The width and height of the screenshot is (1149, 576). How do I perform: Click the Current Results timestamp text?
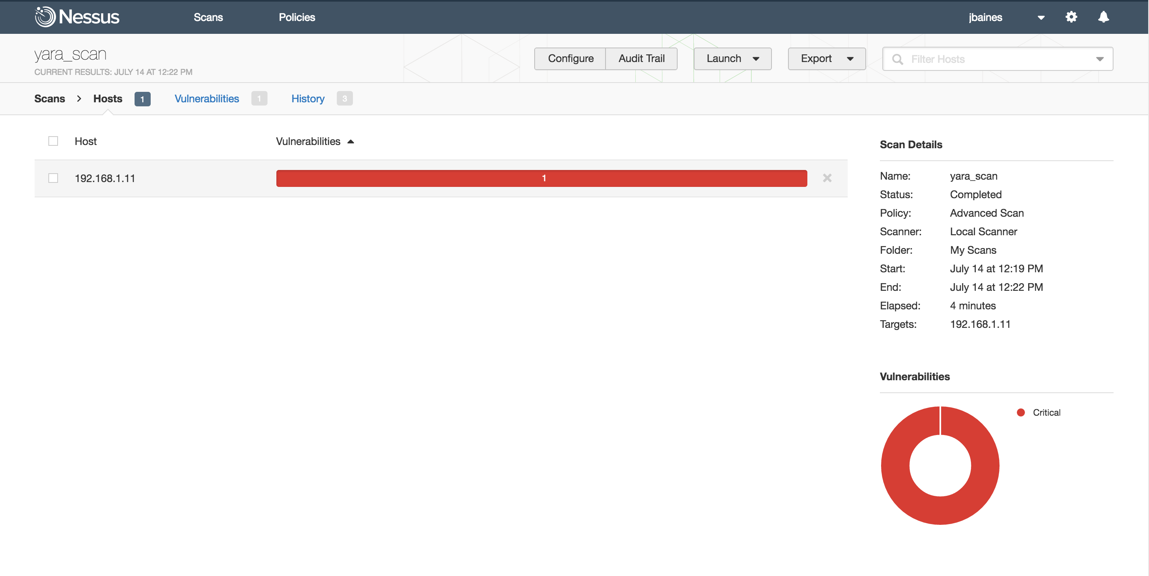pos(113,72)
